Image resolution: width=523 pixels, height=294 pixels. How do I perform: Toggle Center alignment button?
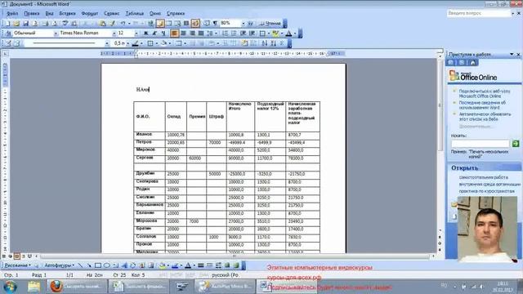(183, 33)
